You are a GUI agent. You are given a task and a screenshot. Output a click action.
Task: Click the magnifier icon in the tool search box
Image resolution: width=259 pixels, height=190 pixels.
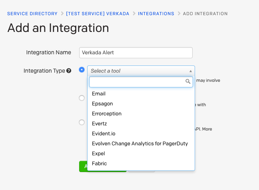pyautogui.click(x=188, y=81)
